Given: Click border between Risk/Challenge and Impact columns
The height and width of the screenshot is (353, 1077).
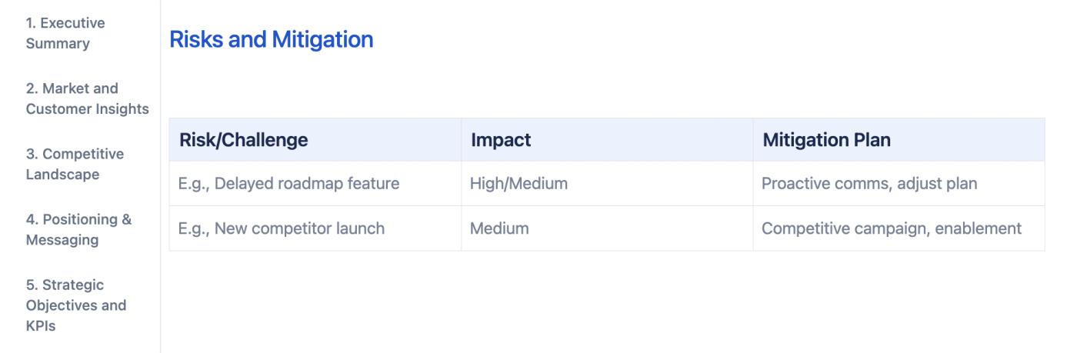Looking at the screenshot, I should coord(462,185).
